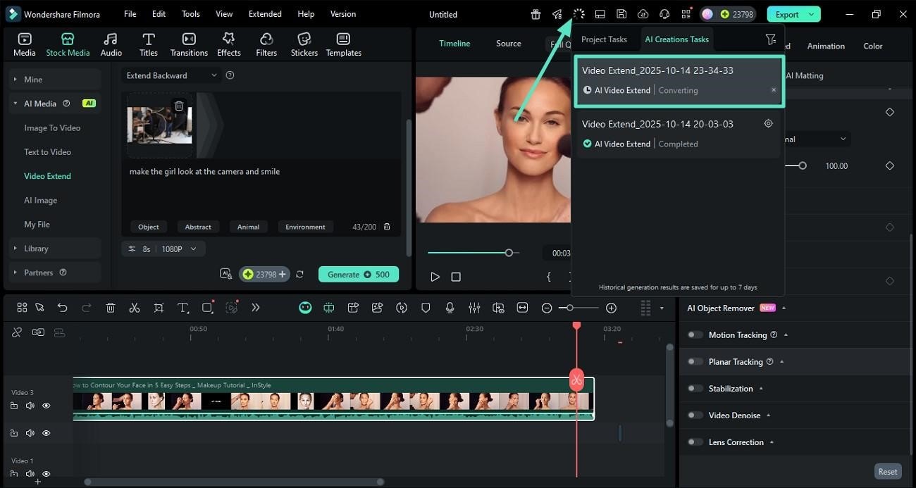The height and width of the screenshot is (488, 916).
Task: Open the Export dropdown arrow
Action: click(812, 14)
